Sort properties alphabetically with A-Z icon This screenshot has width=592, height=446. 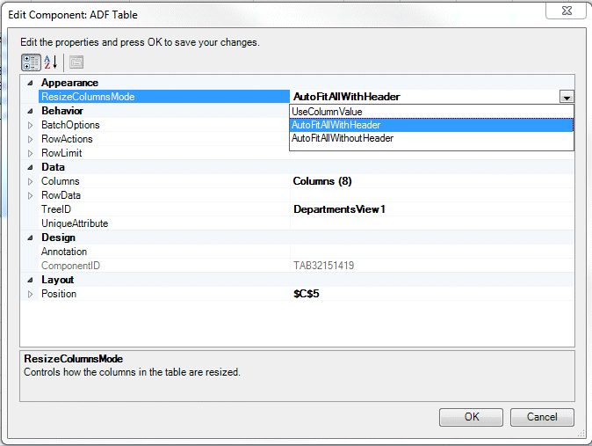click(51, 62)
